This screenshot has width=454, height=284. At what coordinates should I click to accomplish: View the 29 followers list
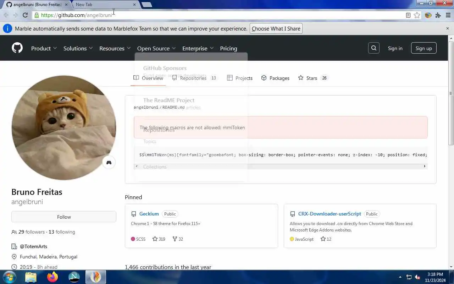point(32,232)
